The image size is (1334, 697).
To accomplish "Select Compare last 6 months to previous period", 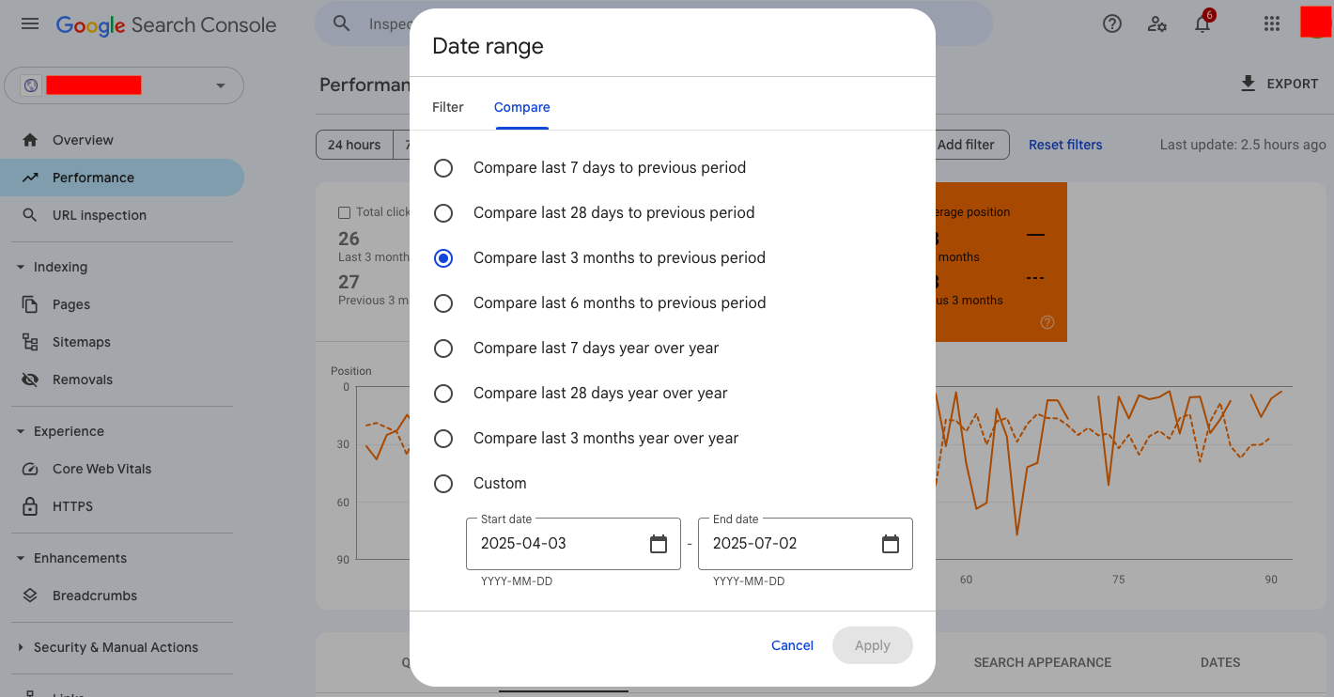I will pyautogui.click(x=443, y=303).
